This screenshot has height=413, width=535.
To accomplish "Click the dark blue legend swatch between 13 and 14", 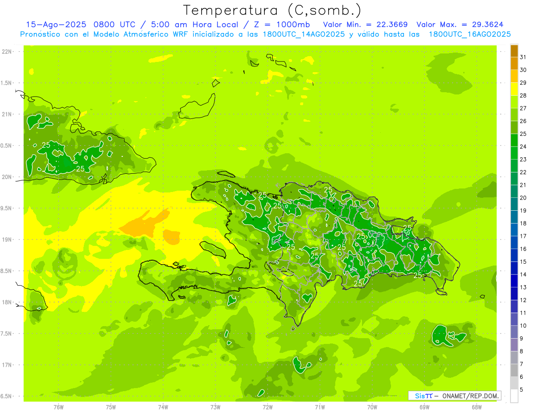I will pyautogui.click(x=514, y=281).
